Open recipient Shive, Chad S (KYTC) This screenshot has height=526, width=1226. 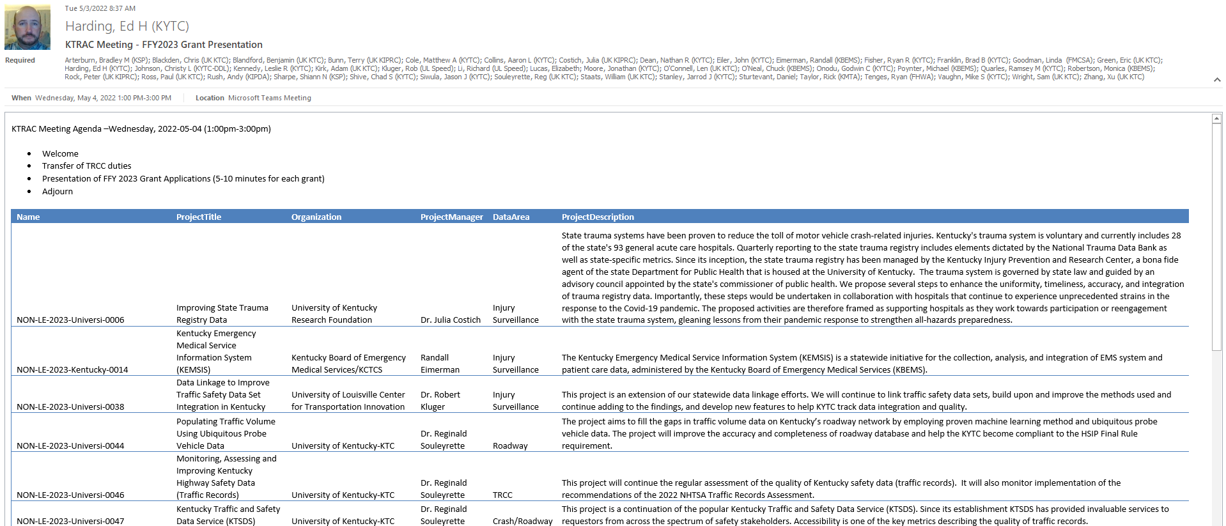pos(383,77)
